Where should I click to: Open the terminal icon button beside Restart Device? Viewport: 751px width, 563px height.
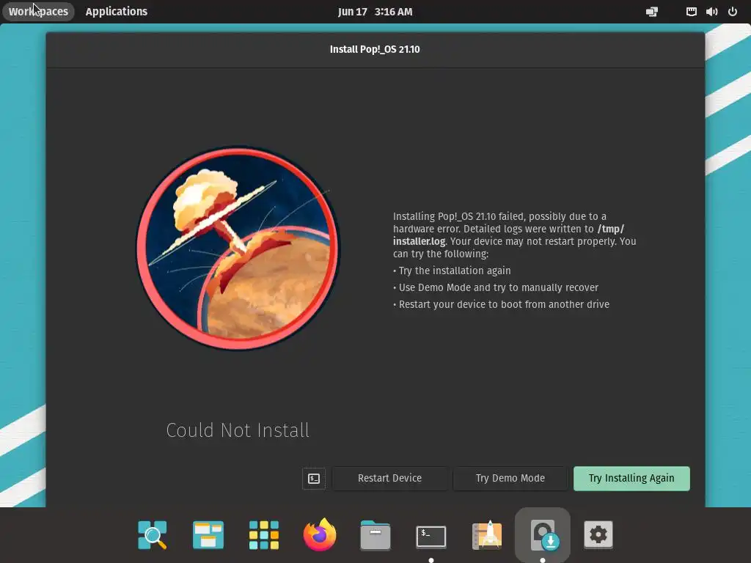point(314,478)
